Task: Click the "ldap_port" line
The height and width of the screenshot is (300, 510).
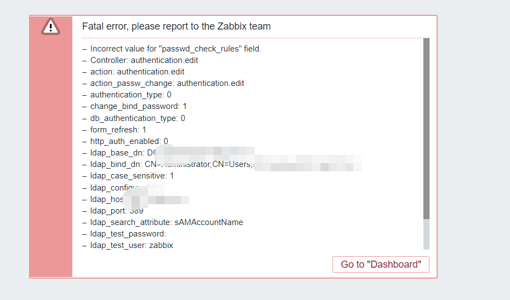Action: click(116, 211)
